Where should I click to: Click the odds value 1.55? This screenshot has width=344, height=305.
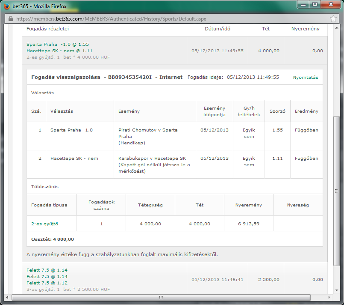pos(277,130)
